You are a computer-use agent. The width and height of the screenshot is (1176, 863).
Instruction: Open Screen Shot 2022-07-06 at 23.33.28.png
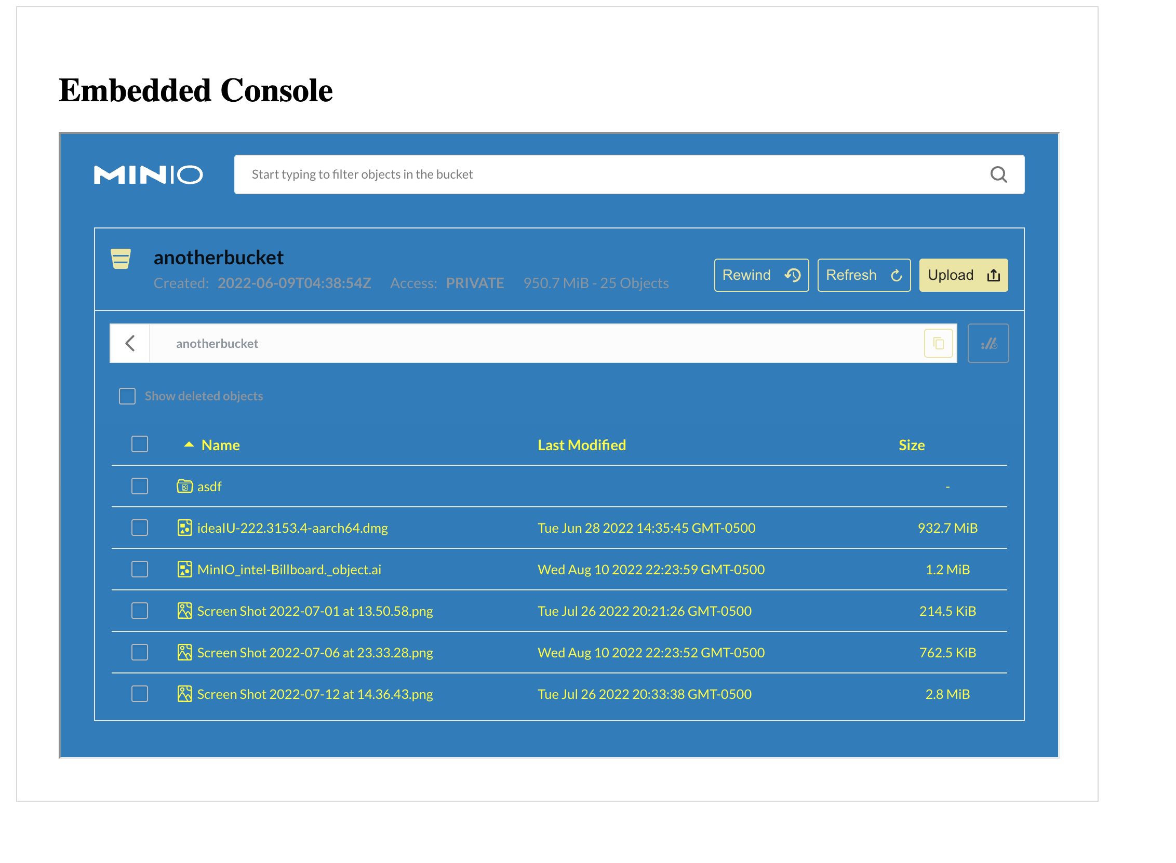tap(315, 653)
